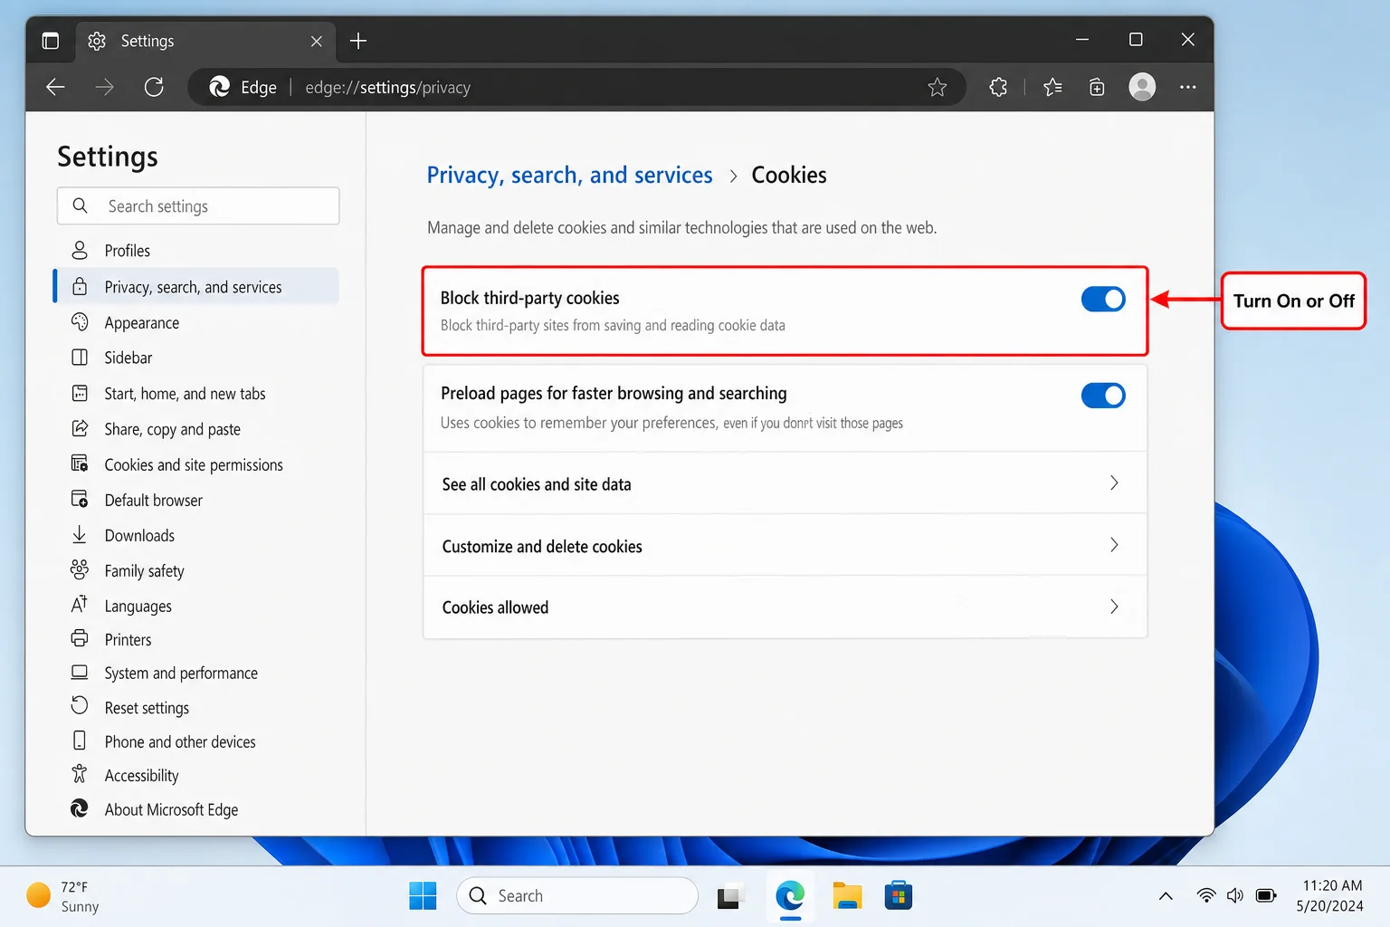The width and height of the screenshot is (1390, 927).
Task: Click Privacy, search, and services breadcrumb link
Action: [x=569, y=175]
